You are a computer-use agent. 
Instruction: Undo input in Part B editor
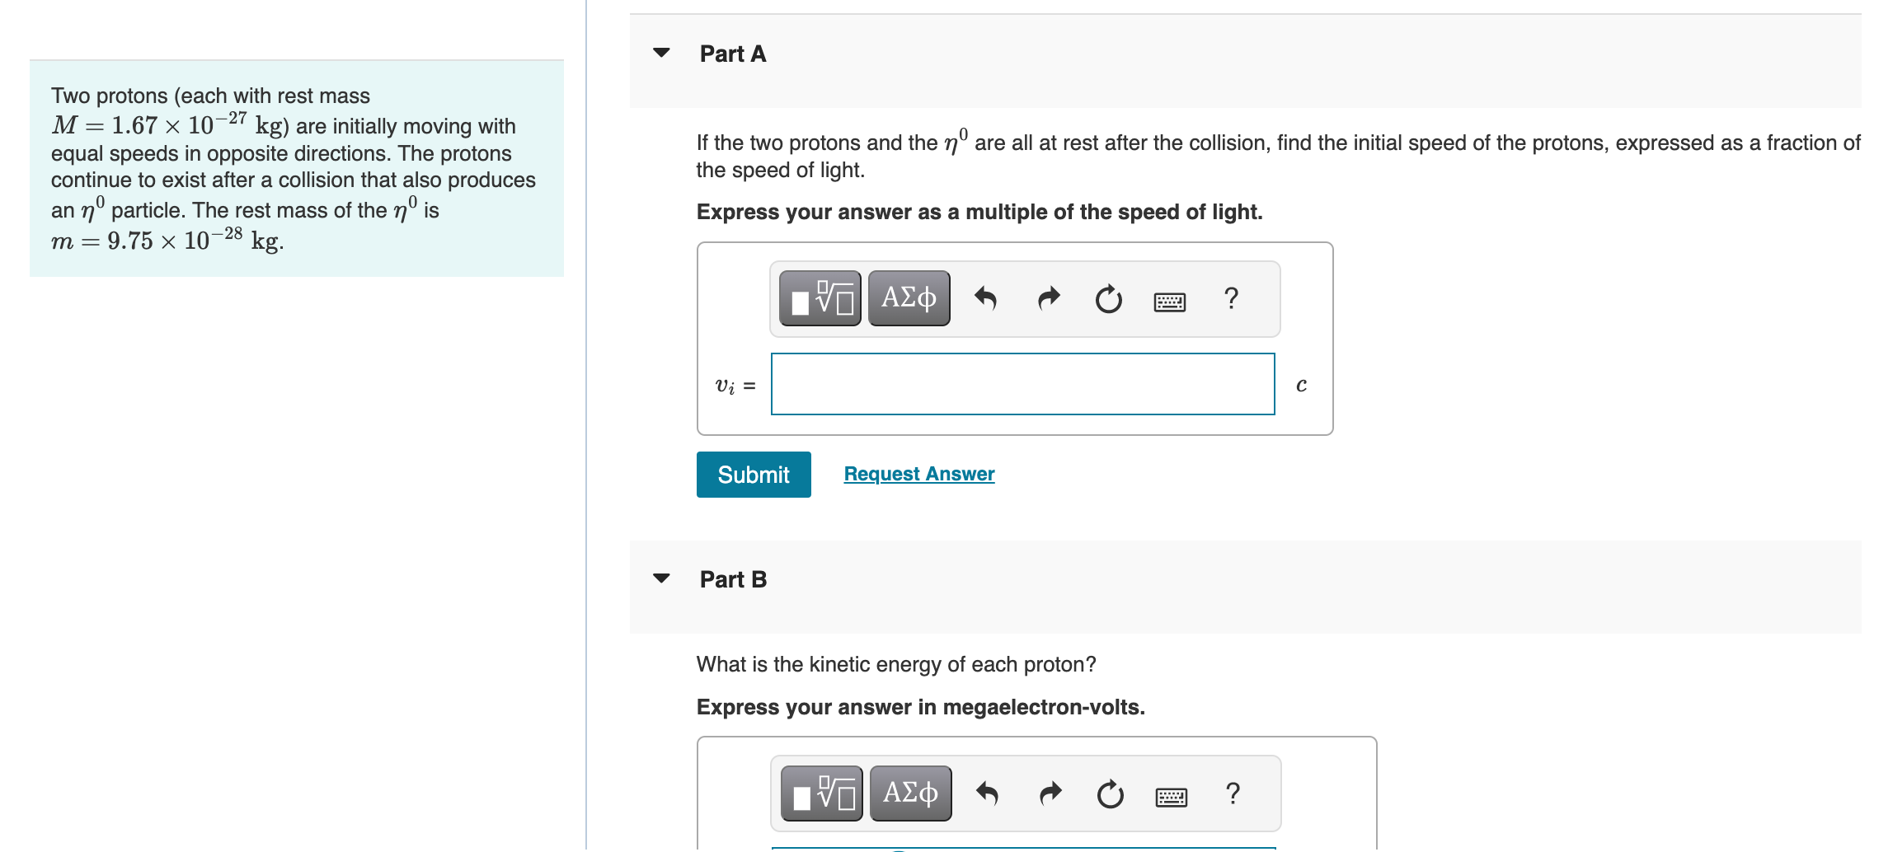tap(989, 793)
